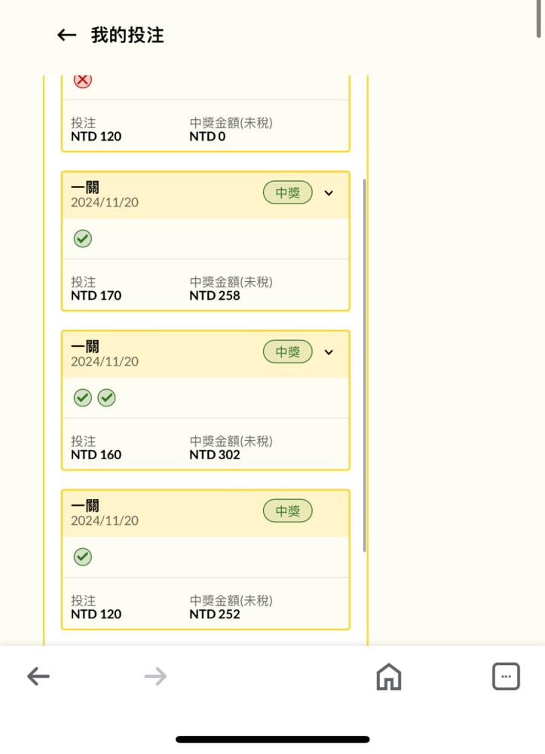Click 中獎 badge on NTD 252 card
The width and height of the screenshot is (545, 754).
click(287, 510)
